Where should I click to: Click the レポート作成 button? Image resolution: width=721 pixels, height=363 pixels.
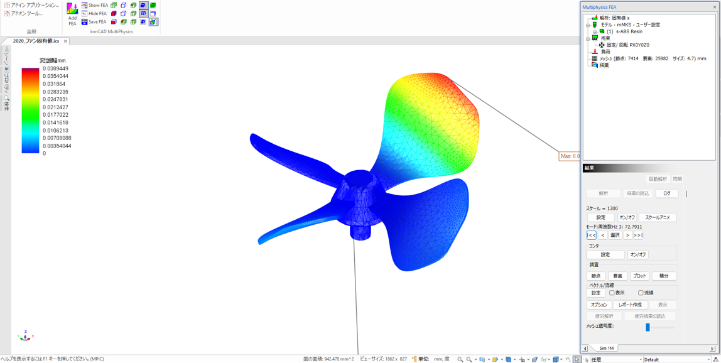[630, 305]
